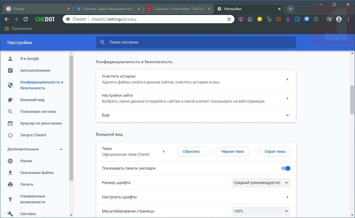Apply the Чёрная тема button
Viewport: 355px width, 218px height.
pyautogui.click(x=232, y=152)
